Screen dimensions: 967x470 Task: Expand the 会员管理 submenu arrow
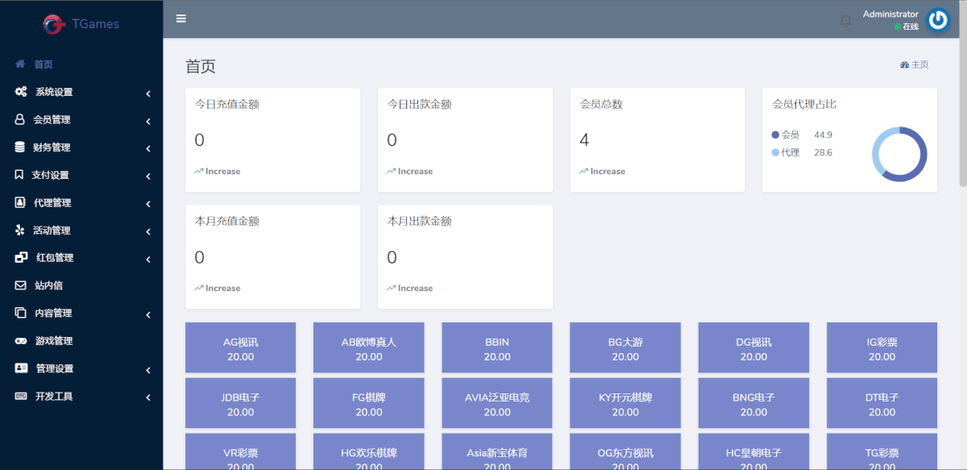click(148, 121)
